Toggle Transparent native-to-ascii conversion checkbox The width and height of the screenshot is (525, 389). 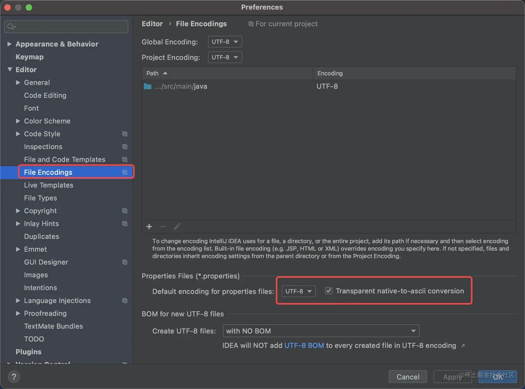[x=328, y=291]
